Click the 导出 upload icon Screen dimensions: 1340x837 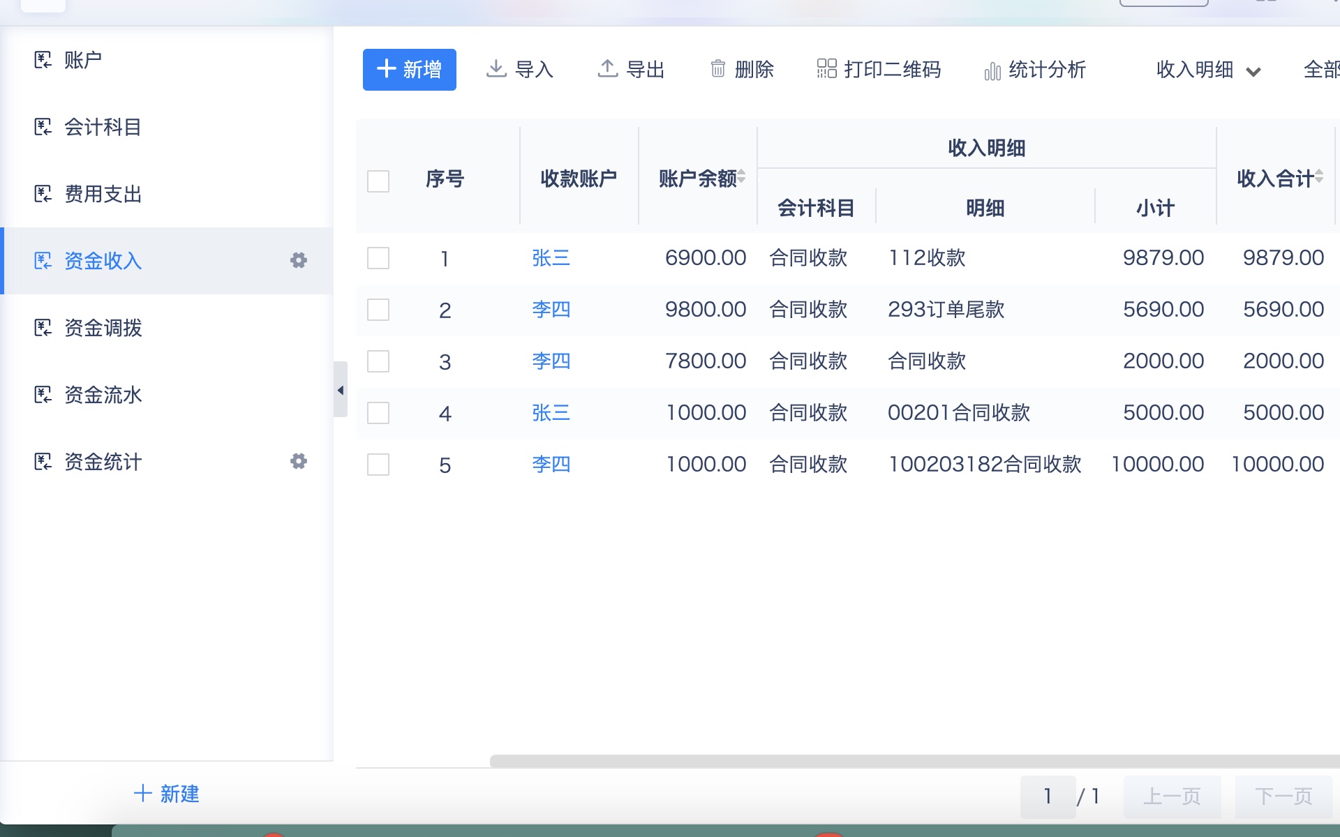point(608,68)
